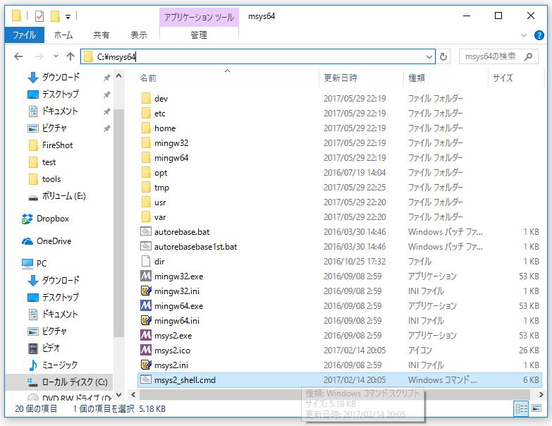Select the msys2.ico icon file
The width and height of the screenshot is (552, 426).
146,350
